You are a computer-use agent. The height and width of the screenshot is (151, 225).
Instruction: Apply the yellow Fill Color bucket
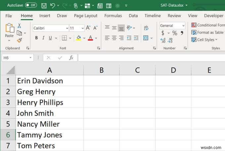(x=79, y=38)
